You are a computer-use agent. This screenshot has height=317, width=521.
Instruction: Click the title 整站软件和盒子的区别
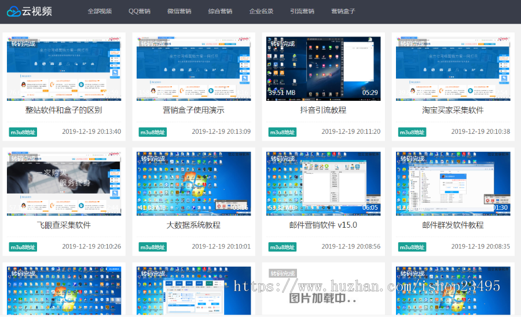tap(64, 110)
